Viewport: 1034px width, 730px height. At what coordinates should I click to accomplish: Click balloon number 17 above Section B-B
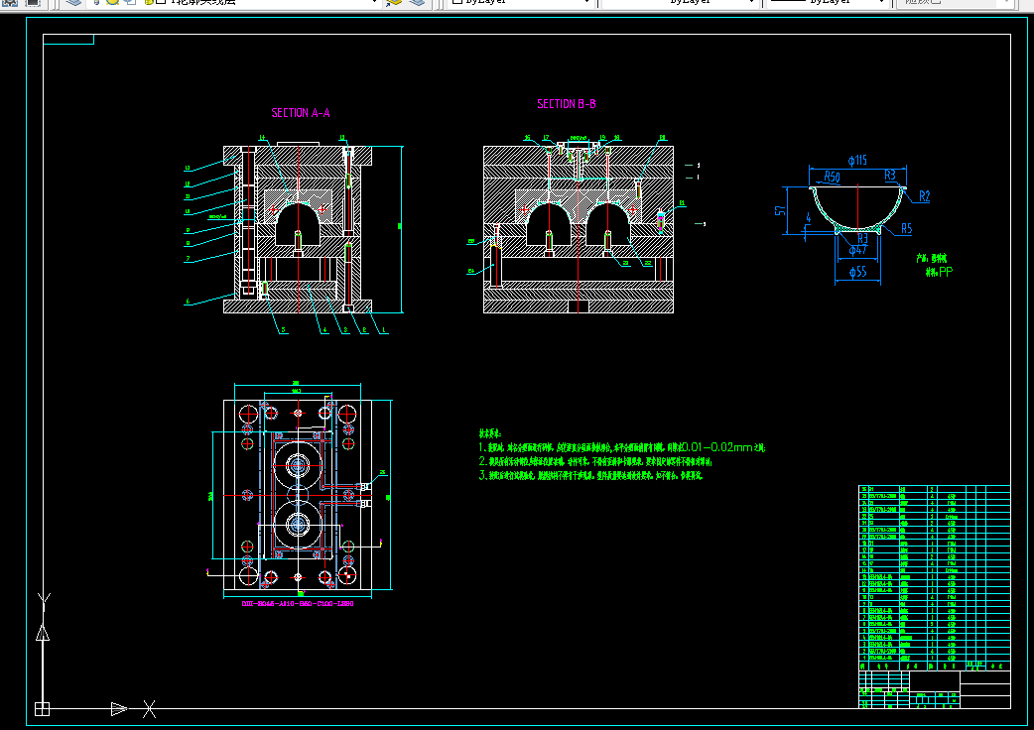pyautogui.click(x=546, y=138)
